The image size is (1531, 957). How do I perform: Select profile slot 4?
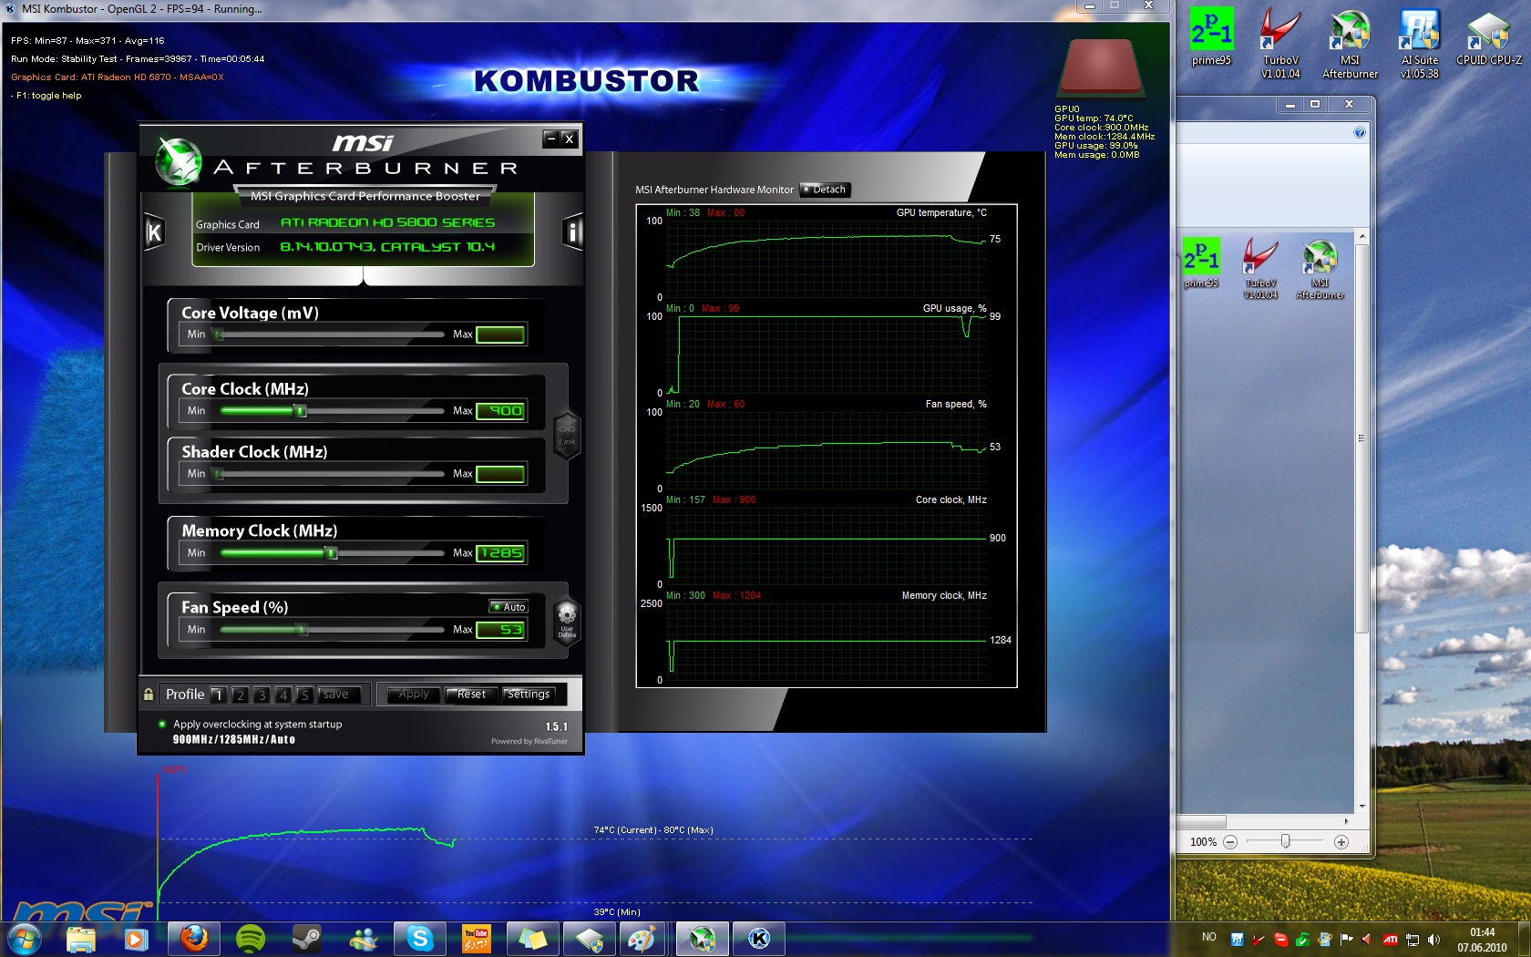pyautogui.click(x=283, y=695)
